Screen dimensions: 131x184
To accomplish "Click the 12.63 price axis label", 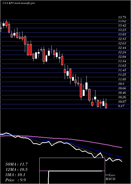I will tap(122, 43).
